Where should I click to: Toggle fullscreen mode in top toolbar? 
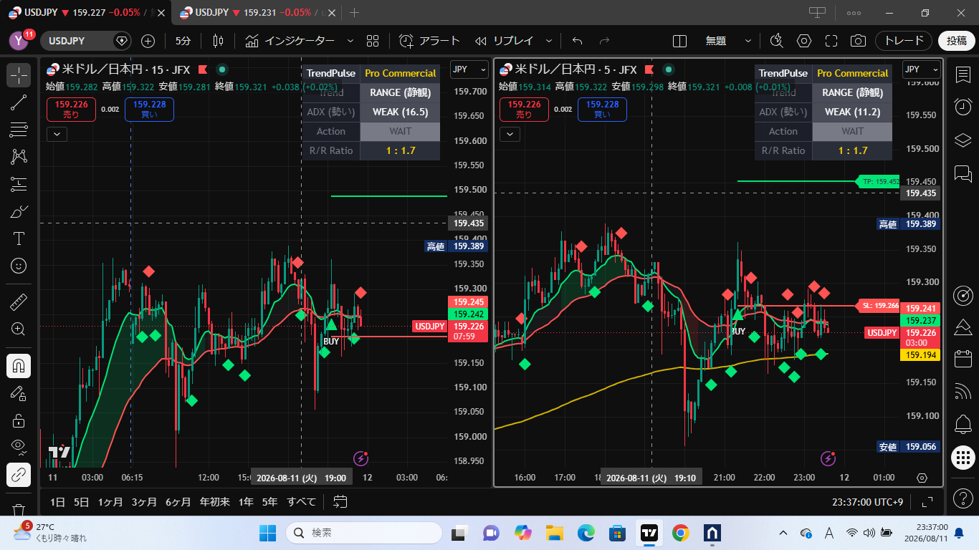831,41
